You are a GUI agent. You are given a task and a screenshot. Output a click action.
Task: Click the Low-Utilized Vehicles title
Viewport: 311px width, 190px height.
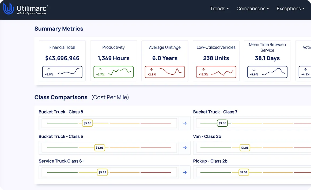tap(216, 47)
